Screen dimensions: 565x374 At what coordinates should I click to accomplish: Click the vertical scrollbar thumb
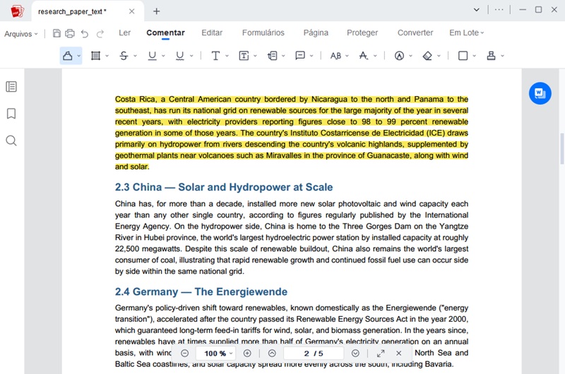[x=561, y=148]
